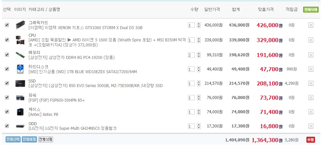Open the 850 EVO Series 500GB link
The image size is (321, 147).
[96, 86]
